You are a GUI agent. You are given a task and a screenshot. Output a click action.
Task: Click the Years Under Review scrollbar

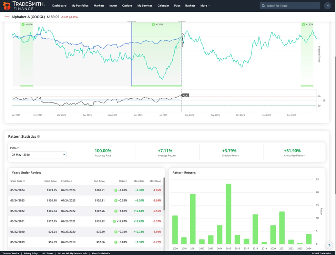[164, 193]
